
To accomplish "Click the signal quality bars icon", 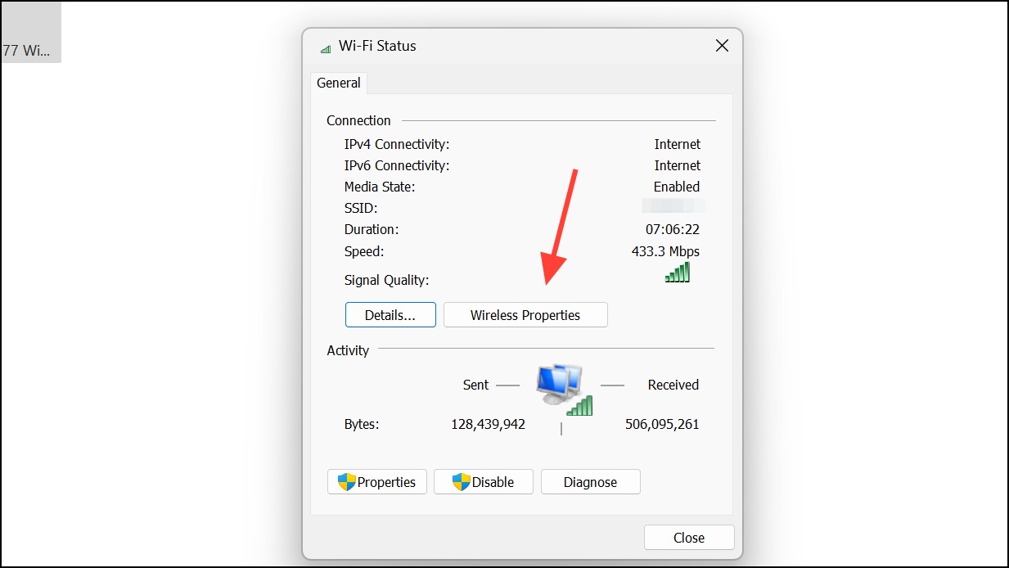I will click(x=678, y=273).
